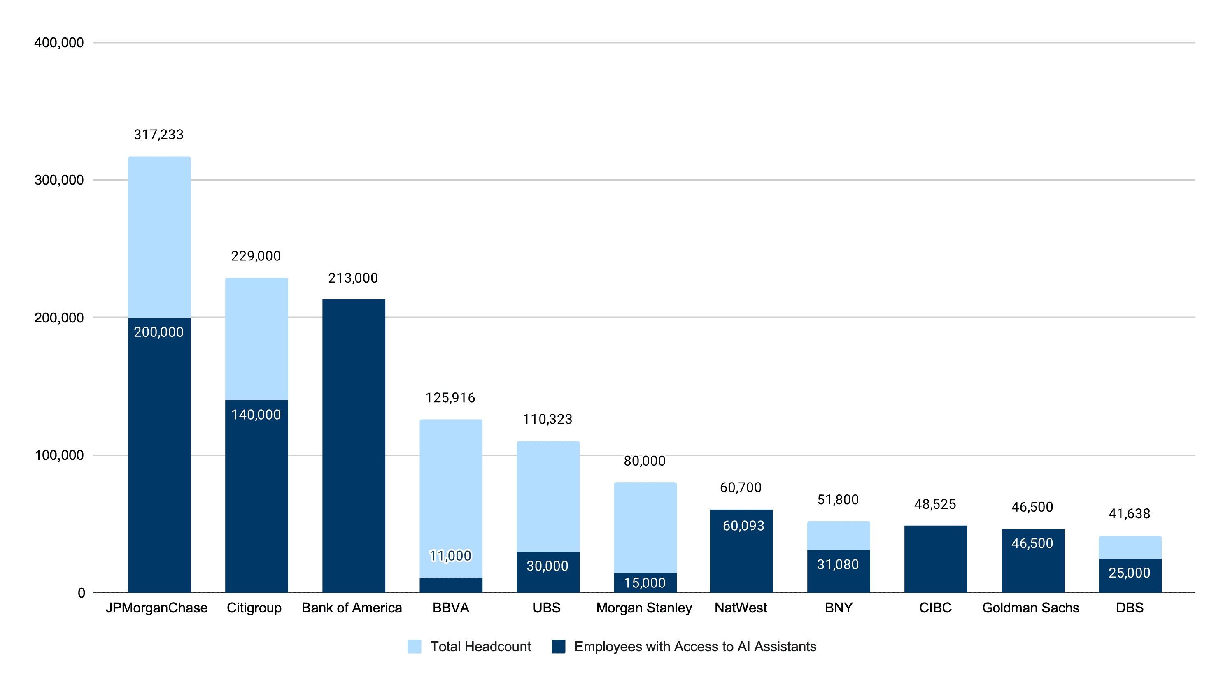Click the Morgan Stanley 15,000 label

[x=645, y=582]
